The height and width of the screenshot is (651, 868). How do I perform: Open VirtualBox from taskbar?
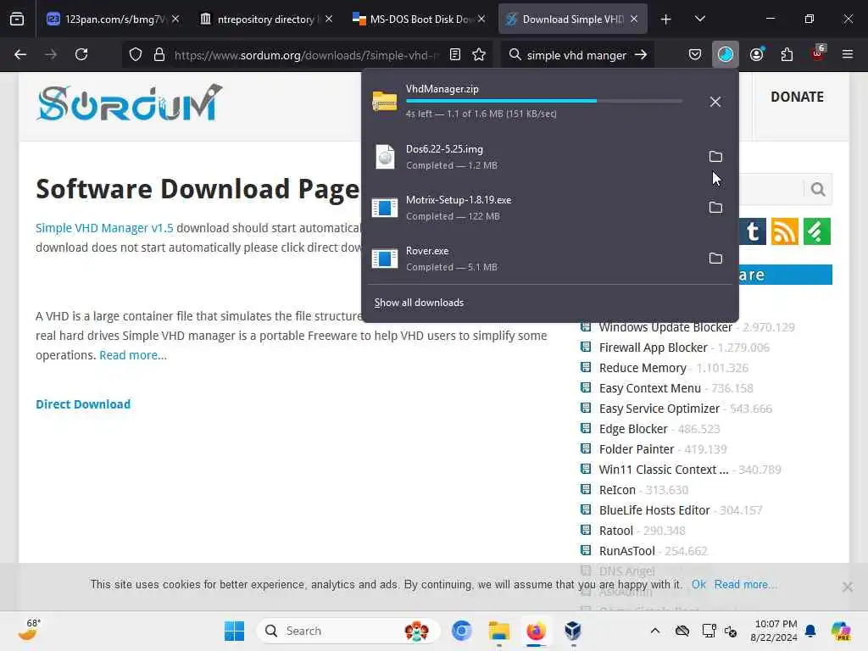(573, 631)
